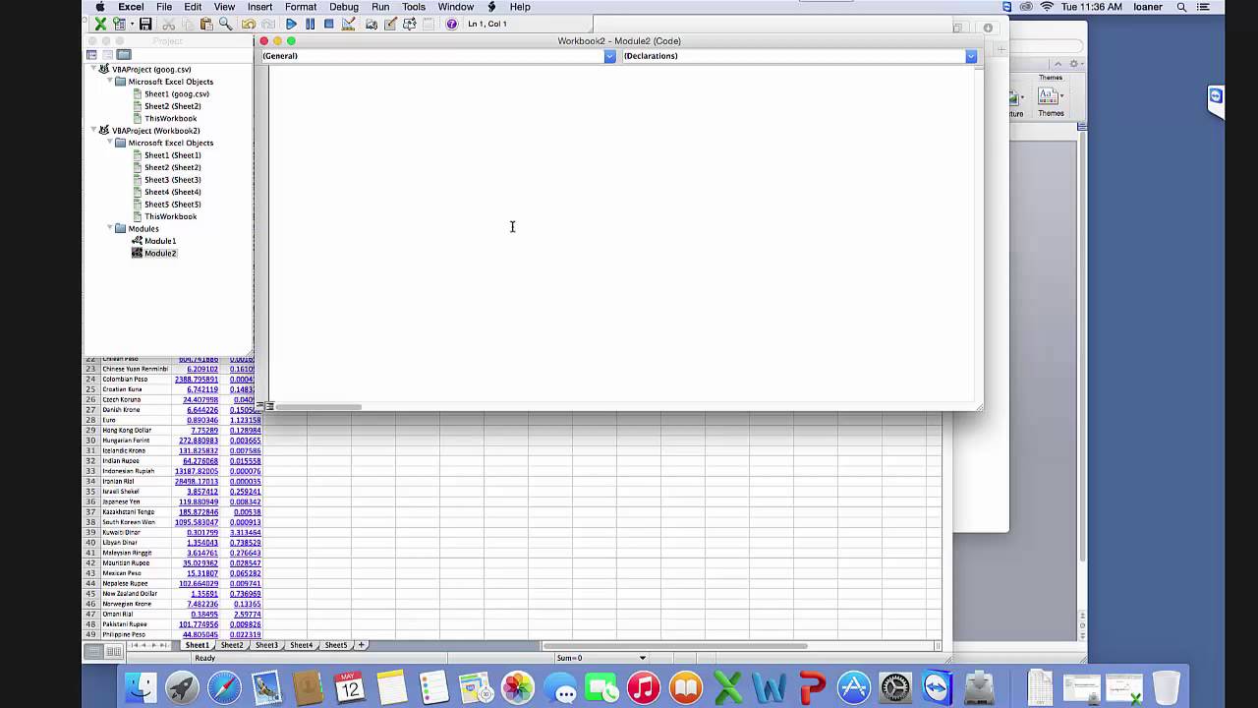Open the View menu

[x=224, y=7]
